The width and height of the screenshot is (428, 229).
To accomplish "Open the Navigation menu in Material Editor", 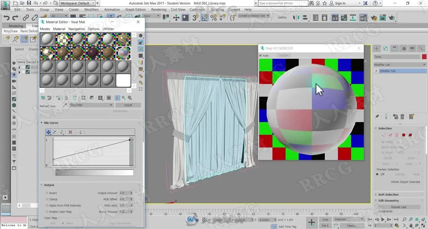I will coord(76,29).
